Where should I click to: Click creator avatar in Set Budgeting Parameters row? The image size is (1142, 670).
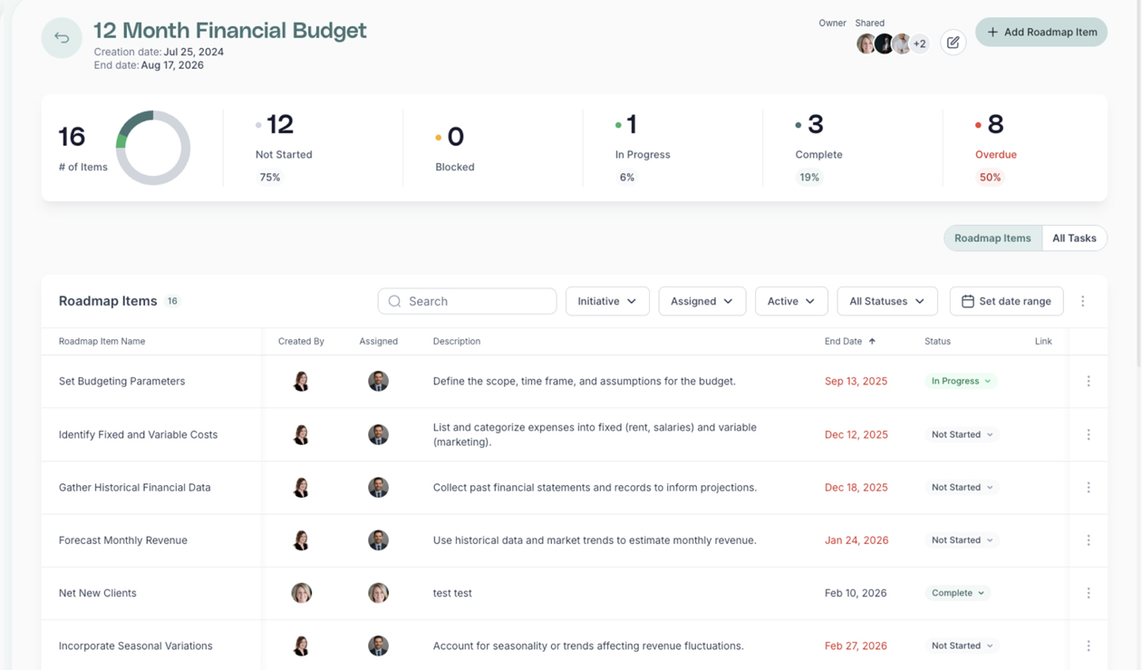point(302,382)
